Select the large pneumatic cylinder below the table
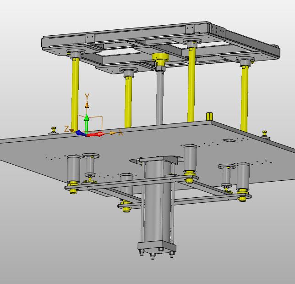Screen dimensions: 295x284 [157, 202]
